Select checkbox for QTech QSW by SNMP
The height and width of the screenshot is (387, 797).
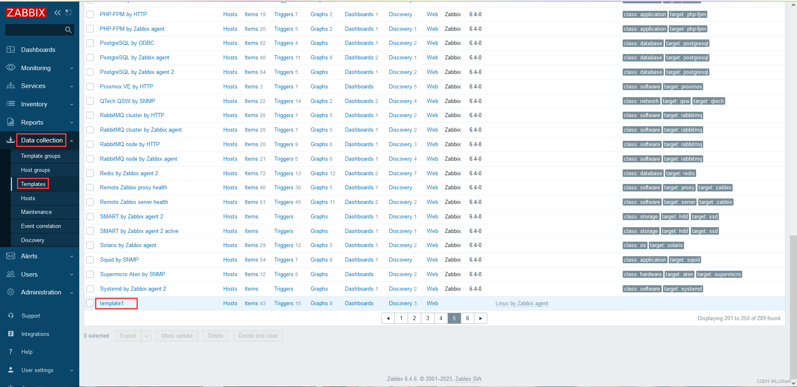click(90, 101)
